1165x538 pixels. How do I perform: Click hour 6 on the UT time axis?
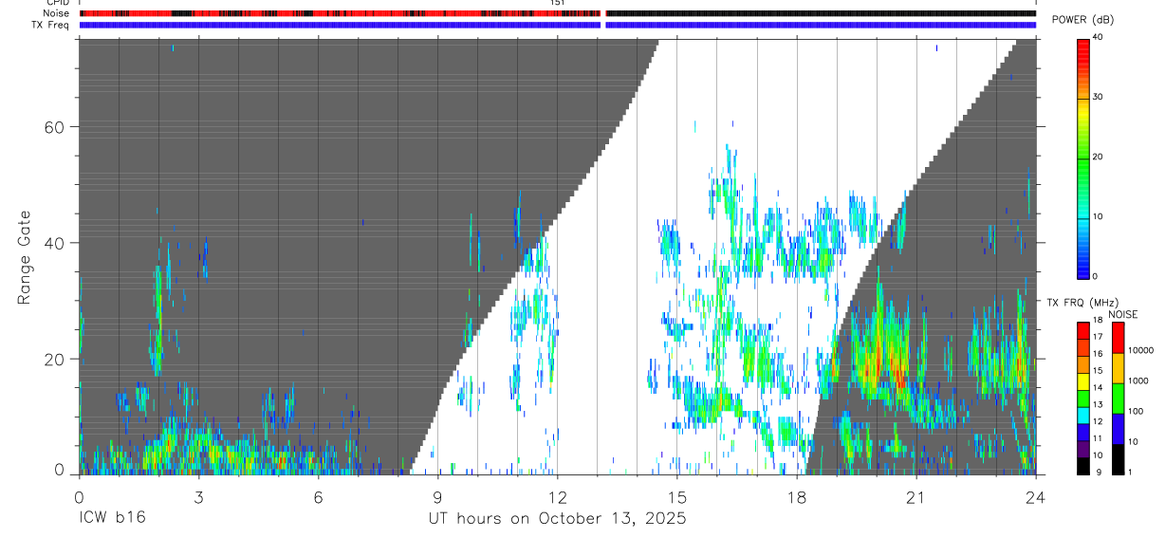[x=318, y=496]
